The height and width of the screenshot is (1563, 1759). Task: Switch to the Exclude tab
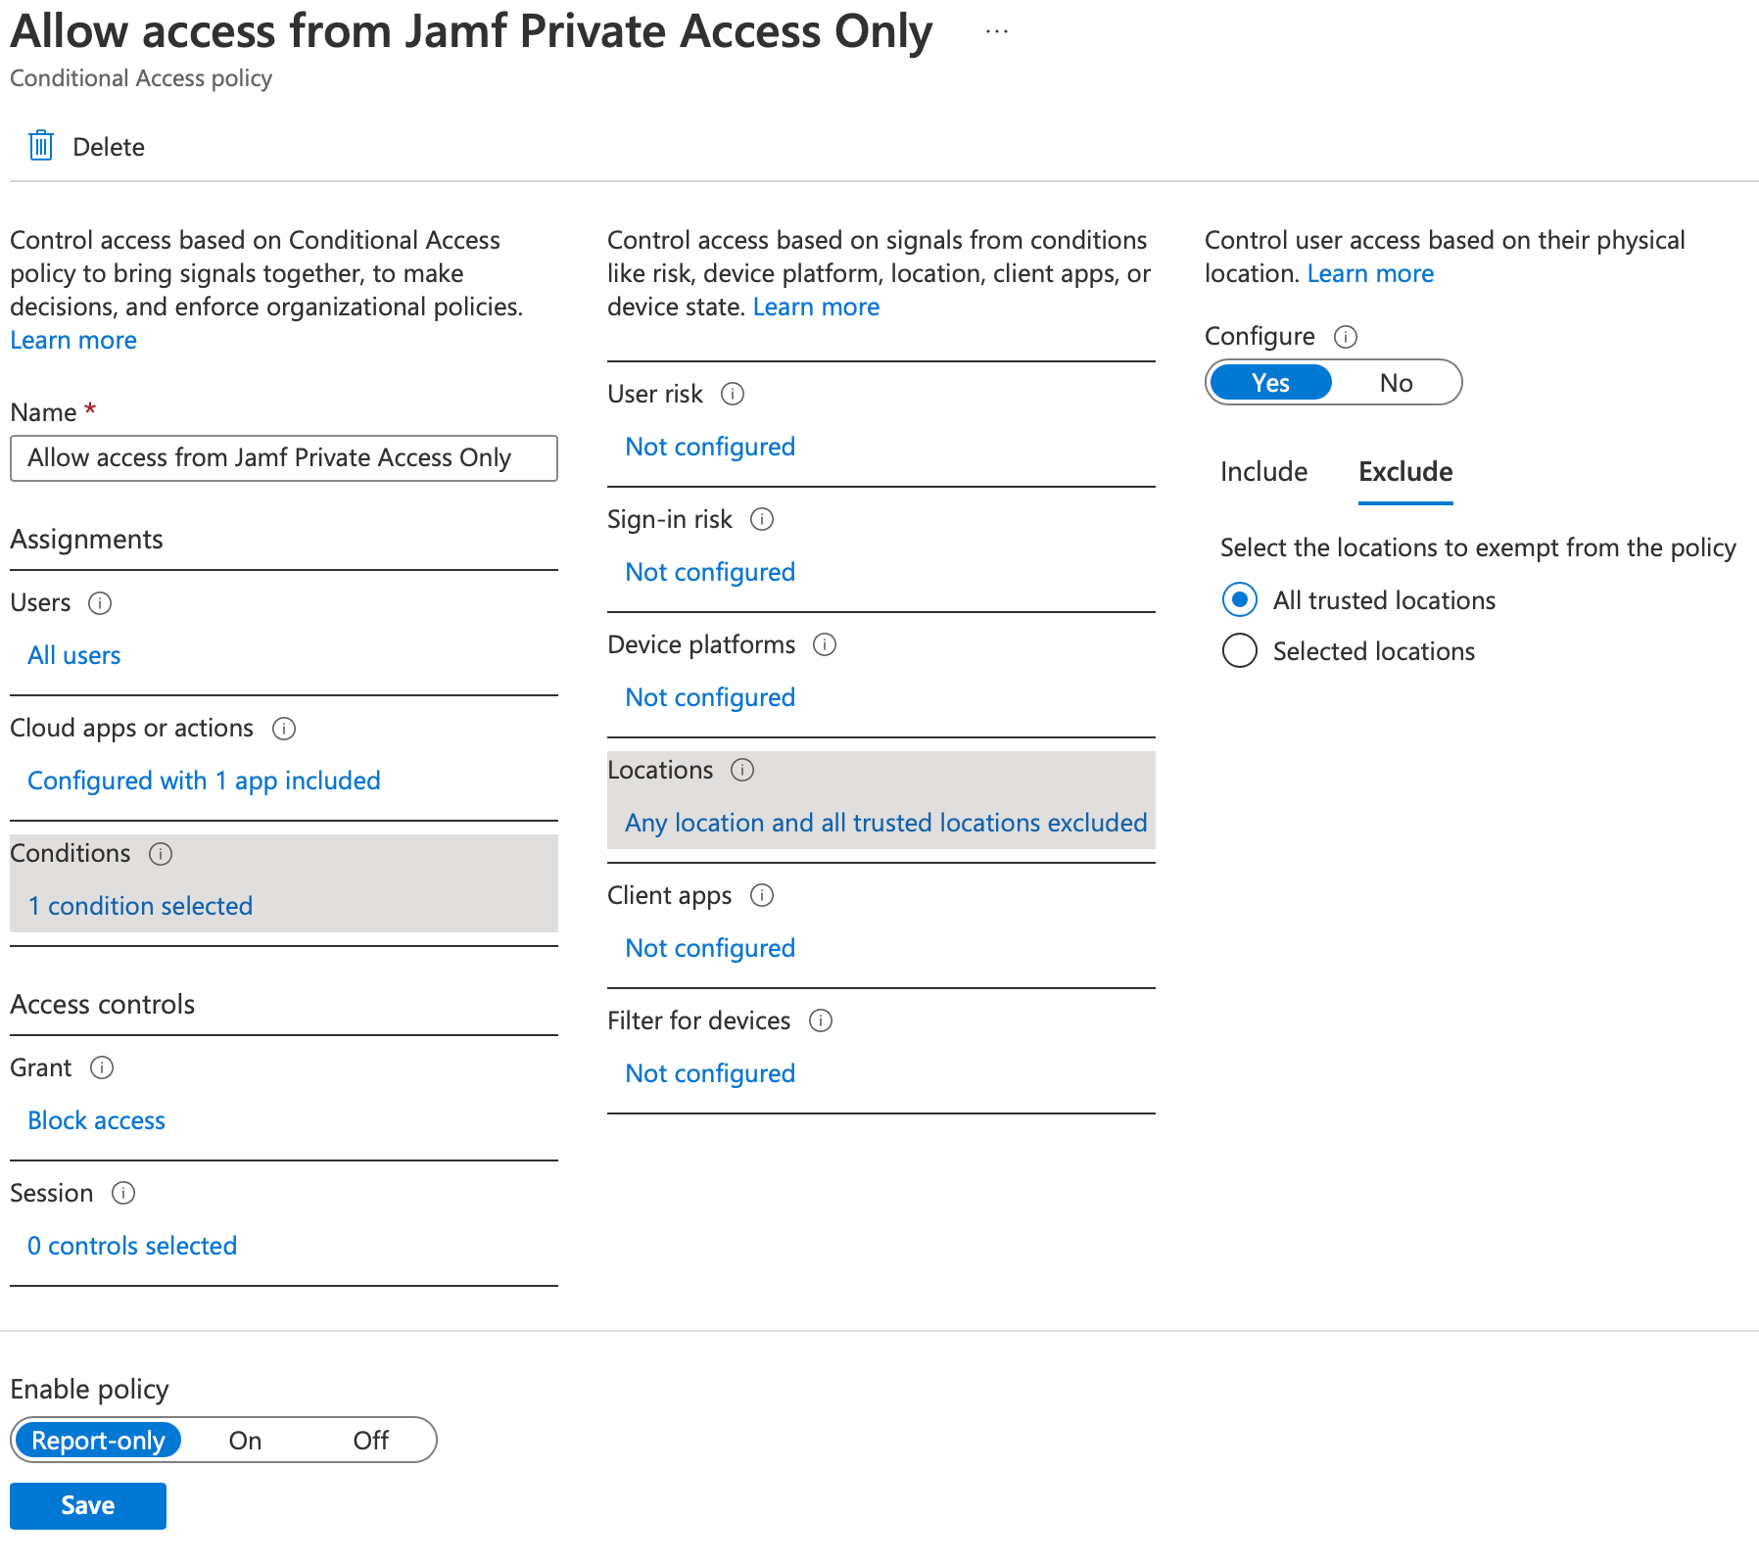pyautogui.click(x=1405, y=471)
